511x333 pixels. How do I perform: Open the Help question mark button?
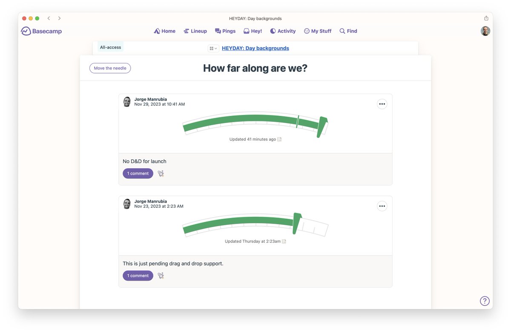(485, 301)
